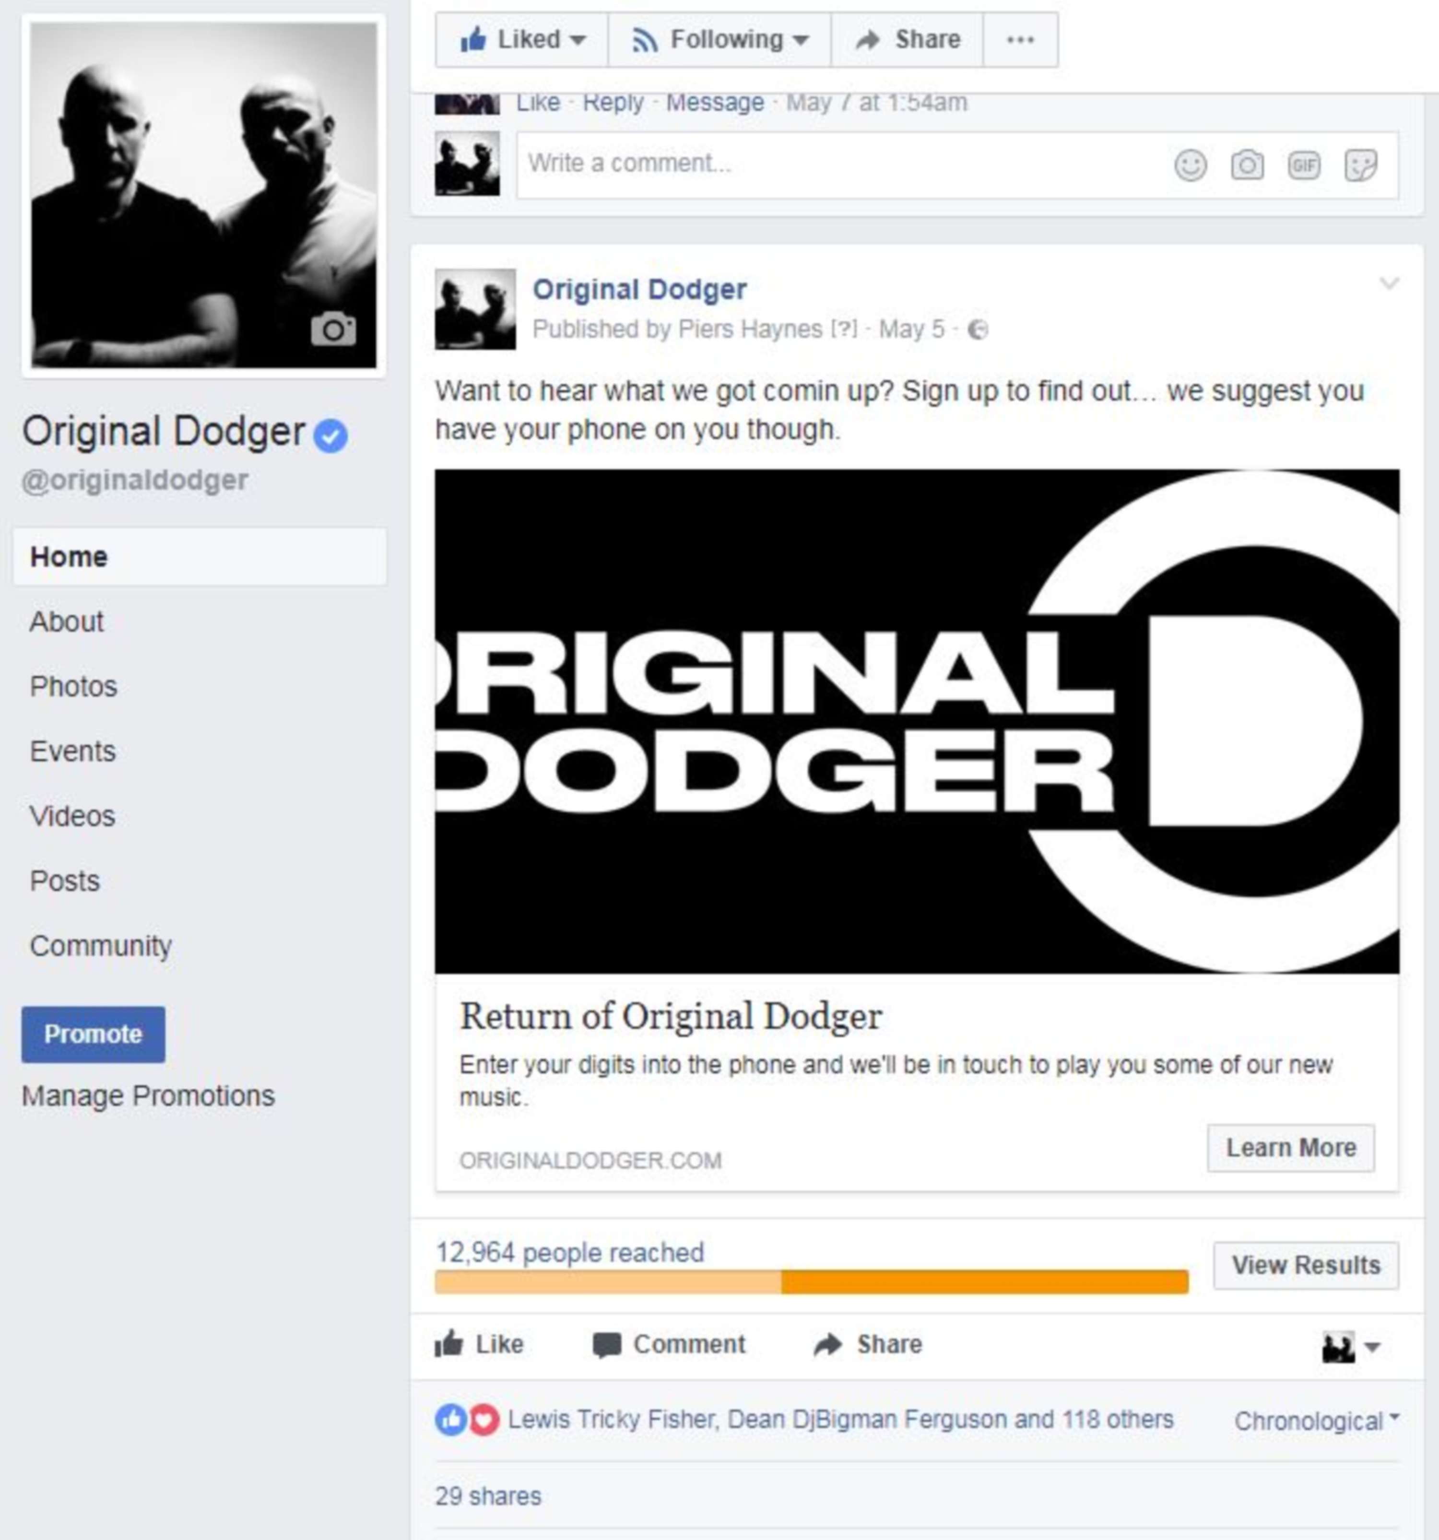Open the Return of Original Dodger headline
The height and width of the screenshot is (1540, 1439).
tap(671, 1017)
